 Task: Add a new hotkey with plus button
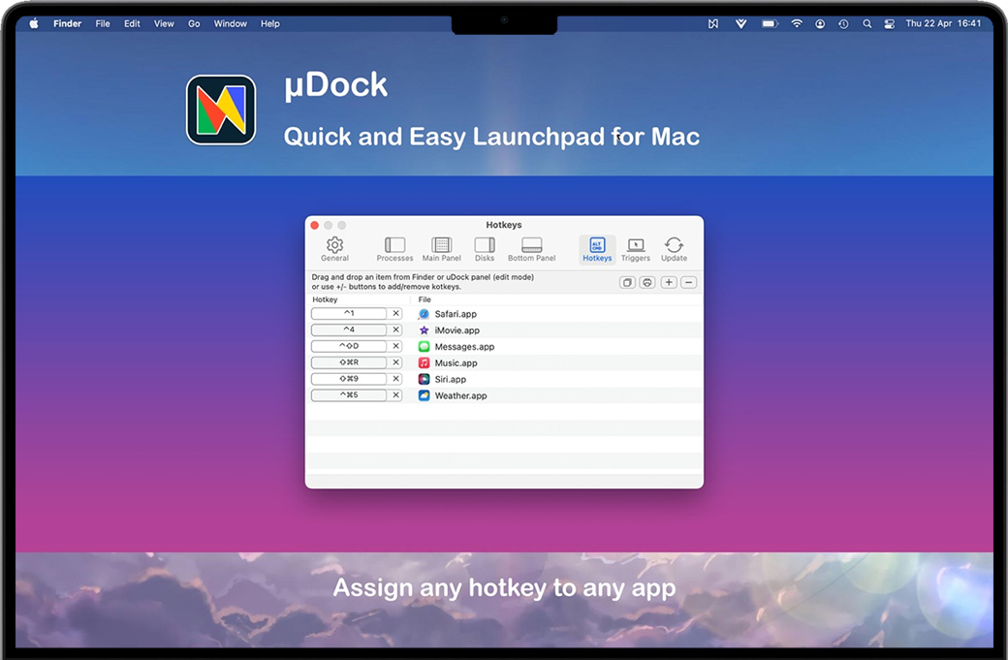(x=669, y=282)
